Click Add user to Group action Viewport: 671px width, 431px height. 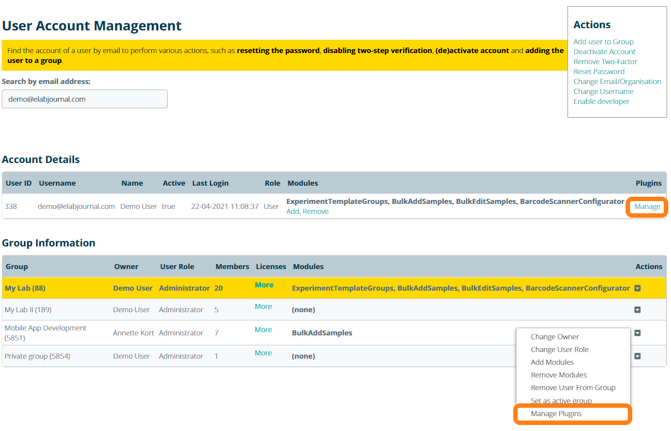click(603, 42)
